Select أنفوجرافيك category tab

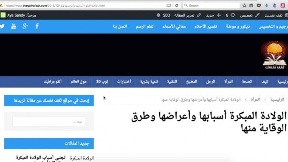[x=53, y=82]
